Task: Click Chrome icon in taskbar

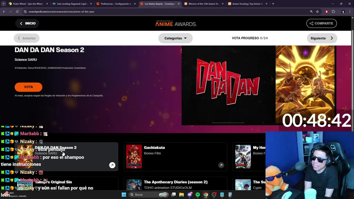Action: [x=206, y=195]
